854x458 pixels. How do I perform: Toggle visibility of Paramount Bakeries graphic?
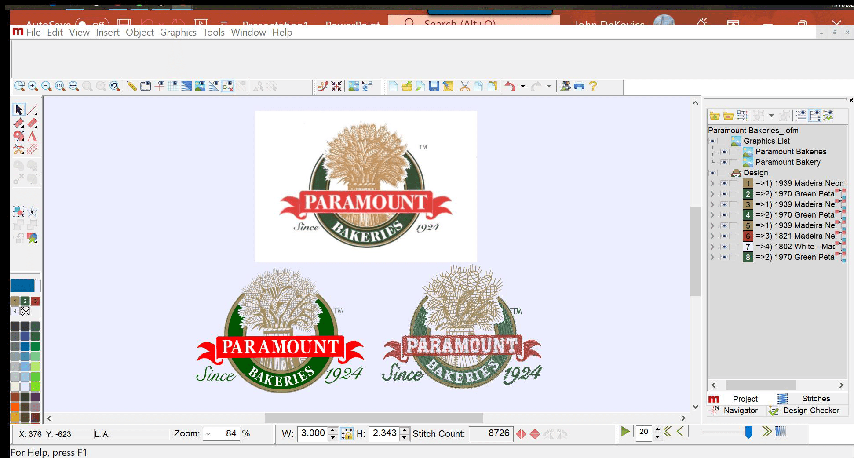pos(725,152)
